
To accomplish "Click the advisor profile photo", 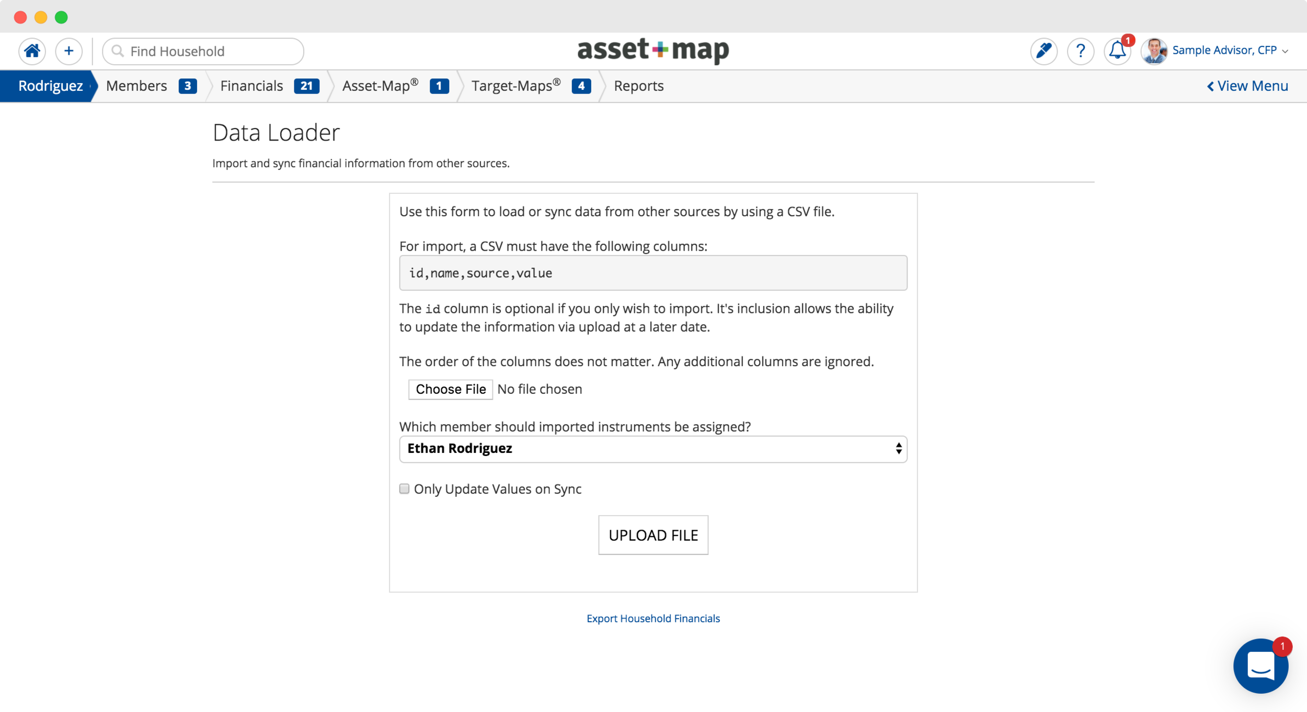I will click(1154, 51).
